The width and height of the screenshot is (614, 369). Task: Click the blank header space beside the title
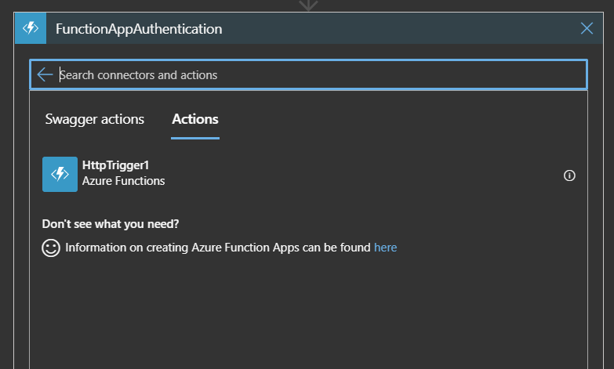click(x=392, y=29)
